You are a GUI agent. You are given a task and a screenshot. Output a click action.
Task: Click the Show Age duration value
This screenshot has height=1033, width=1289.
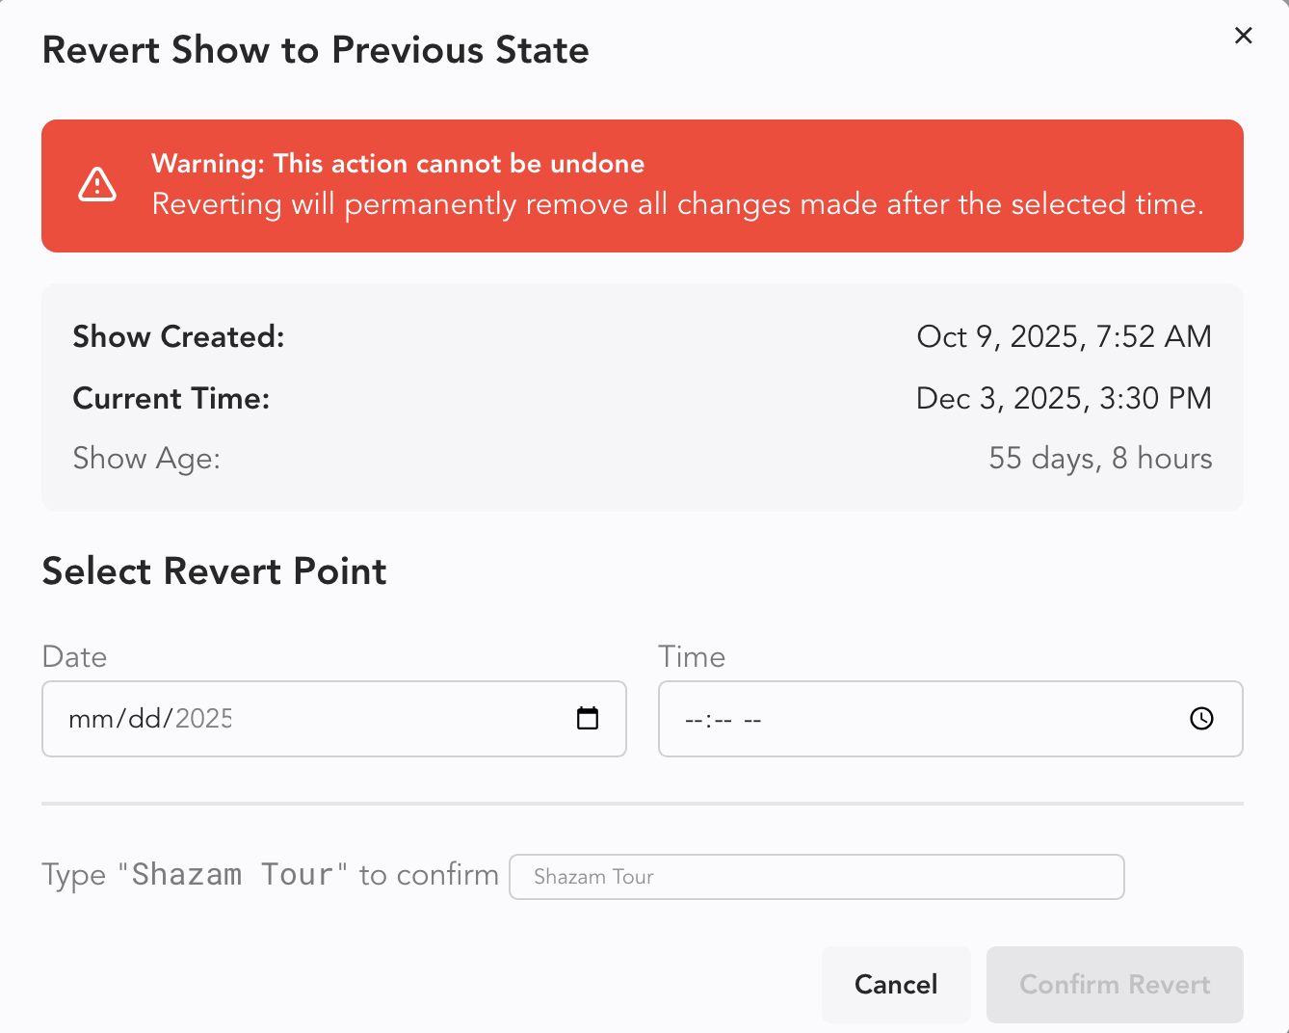(x=1100, y=459)
